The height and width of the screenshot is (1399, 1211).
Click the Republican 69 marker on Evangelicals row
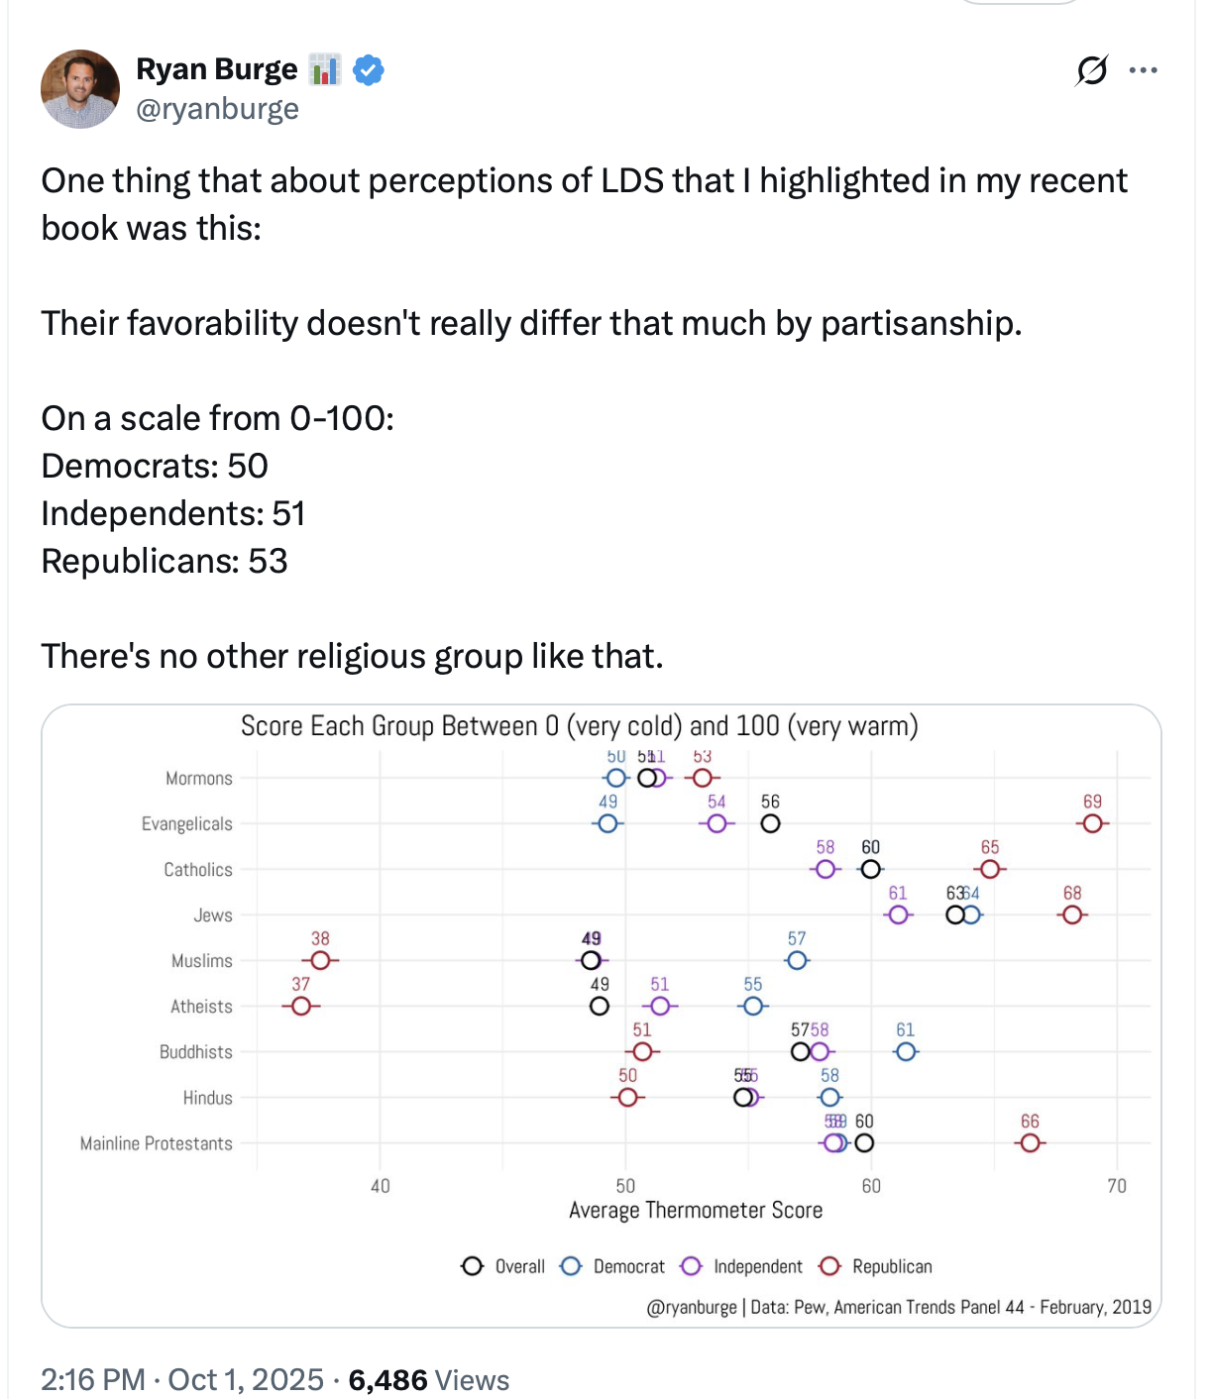pos(1092,823)
